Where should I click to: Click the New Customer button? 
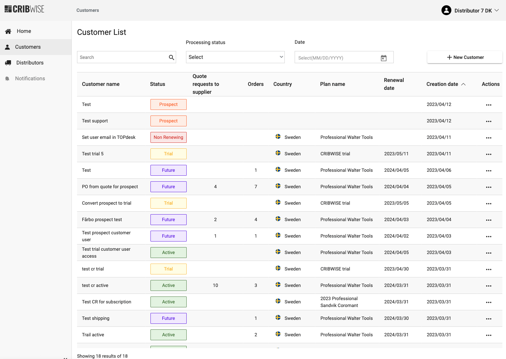(465, 57)
